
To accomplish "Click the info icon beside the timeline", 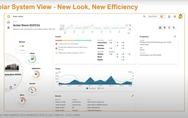I will coord(130,25).
